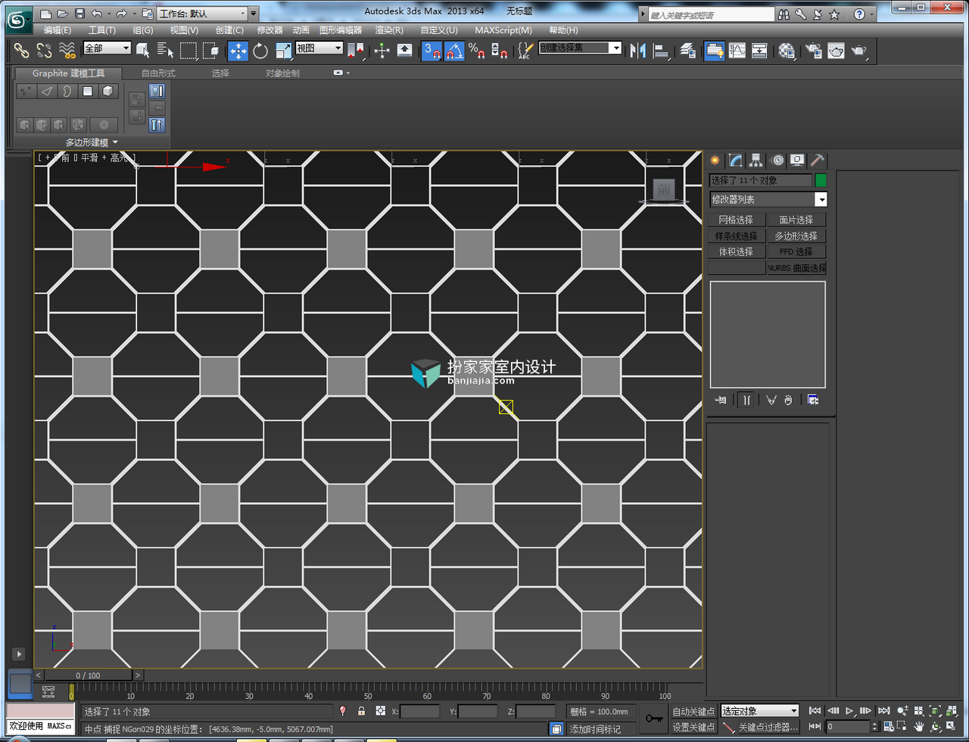Open the Rendered Frame Window icon
This screenshot has width=969, height=742.
pyautogui.click(x=836, y=51)
